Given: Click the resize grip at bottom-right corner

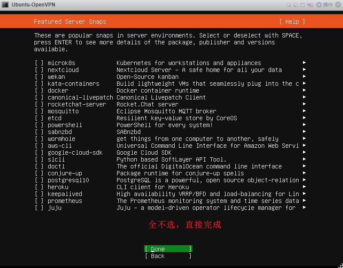Looking at the screenshot, I should (x=341, y=266).
